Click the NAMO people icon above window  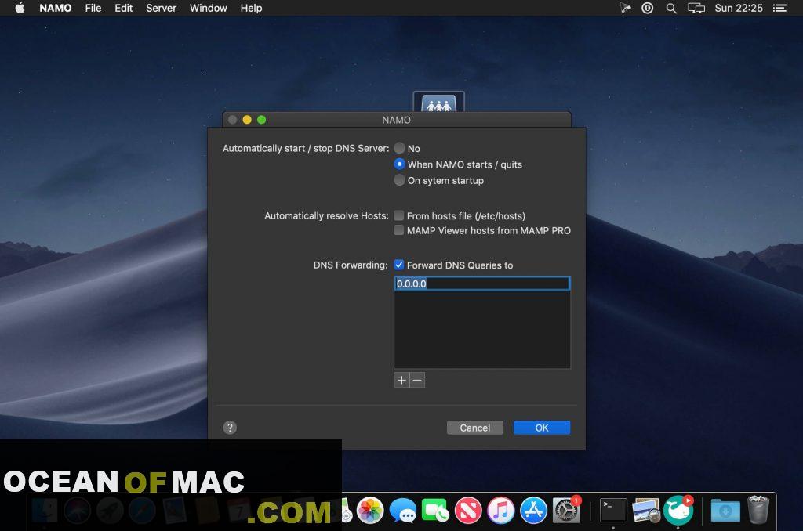[439, 103]
